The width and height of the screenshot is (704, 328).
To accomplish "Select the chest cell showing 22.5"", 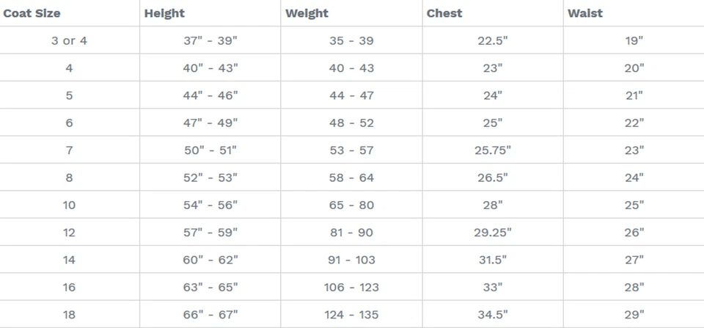I will [x=493, y=40].
